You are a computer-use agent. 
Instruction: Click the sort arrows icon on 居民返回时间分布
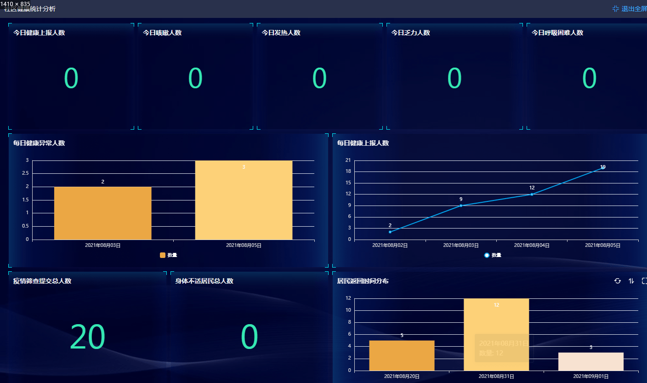[x=631, y=281]
